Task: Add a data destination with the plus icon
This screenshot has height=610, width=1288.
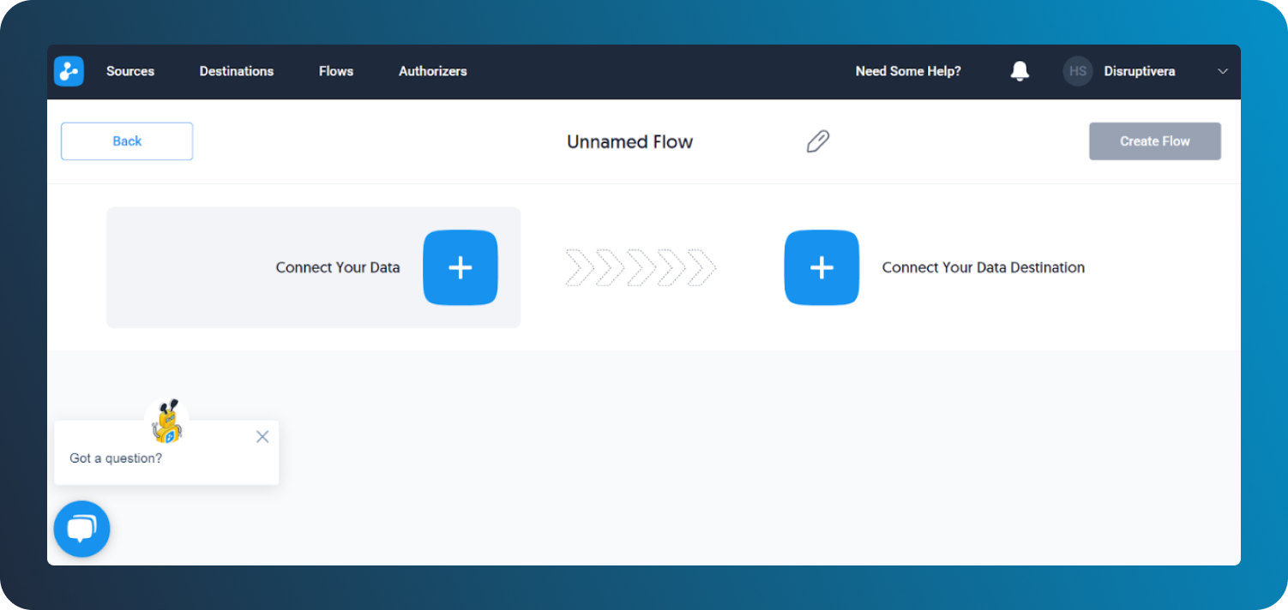Action: click(x=821, y=267)
